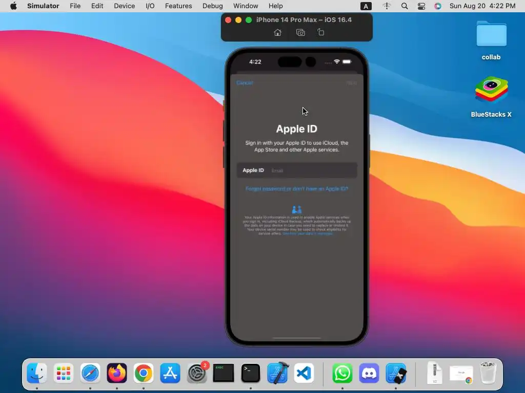Click the menu bar network status icon
Image resolution: width=525 pixels, height=393 pixels.
pos(387,6)
